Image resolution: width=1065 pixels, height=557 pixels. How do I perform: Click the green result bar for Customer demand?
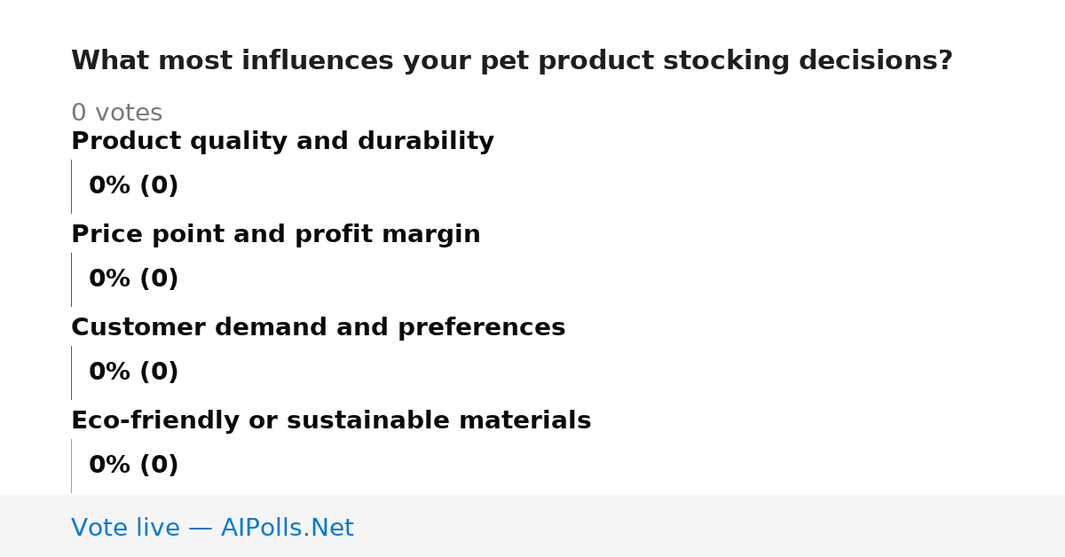click(71, 373)
